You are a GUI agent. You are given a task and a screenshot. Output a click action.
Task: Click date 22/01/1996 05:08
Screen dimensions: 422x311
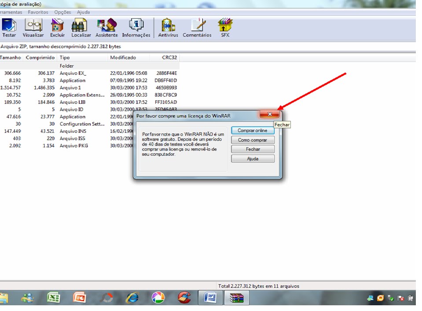[128, 73]
